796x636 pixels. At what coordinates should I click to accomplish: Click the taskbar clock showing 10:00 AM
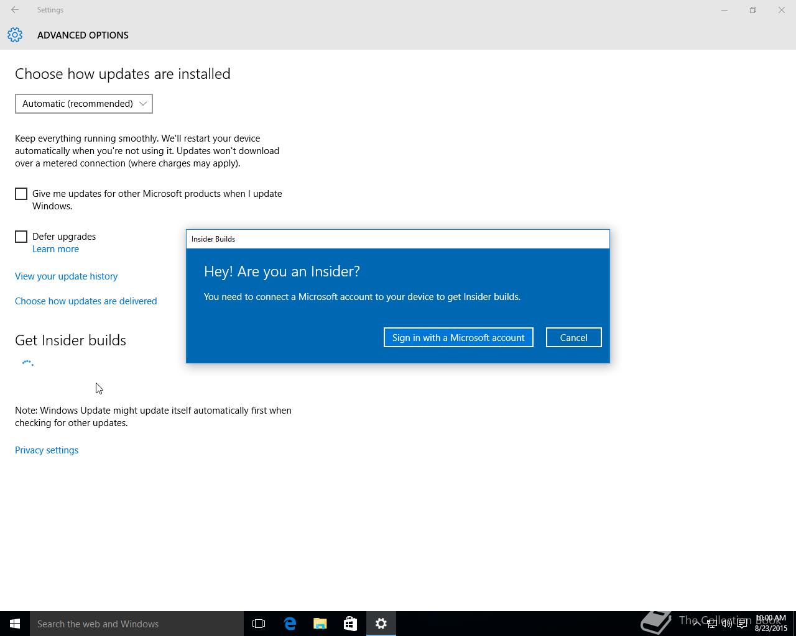(x=771, y=624)
